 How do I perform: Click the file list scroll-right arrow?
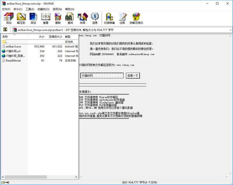[x=76, y=177]
